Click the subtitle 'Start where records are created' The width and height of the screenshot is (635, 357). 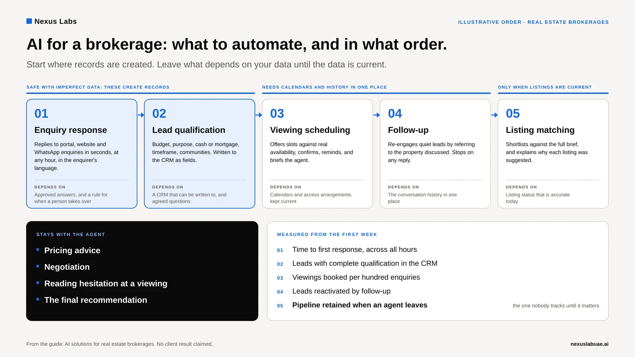[206, 64]
